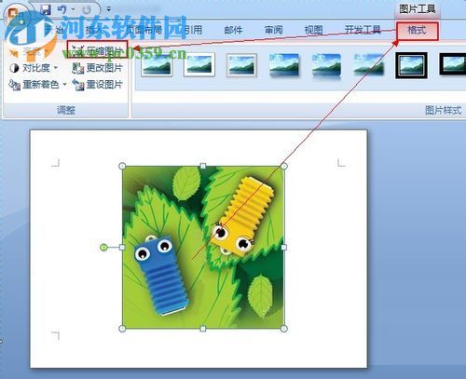Click the Save icon in quick access toolbar
Screen dimensions: 466x379
pyautogui.click(x=46, y=9)
